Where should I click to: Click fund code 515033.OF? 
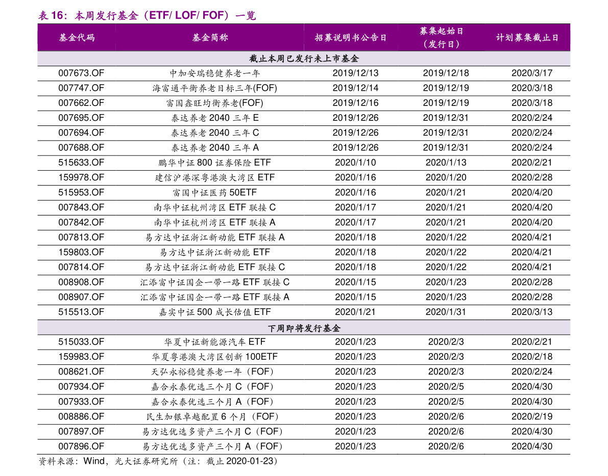click(81, 342)
